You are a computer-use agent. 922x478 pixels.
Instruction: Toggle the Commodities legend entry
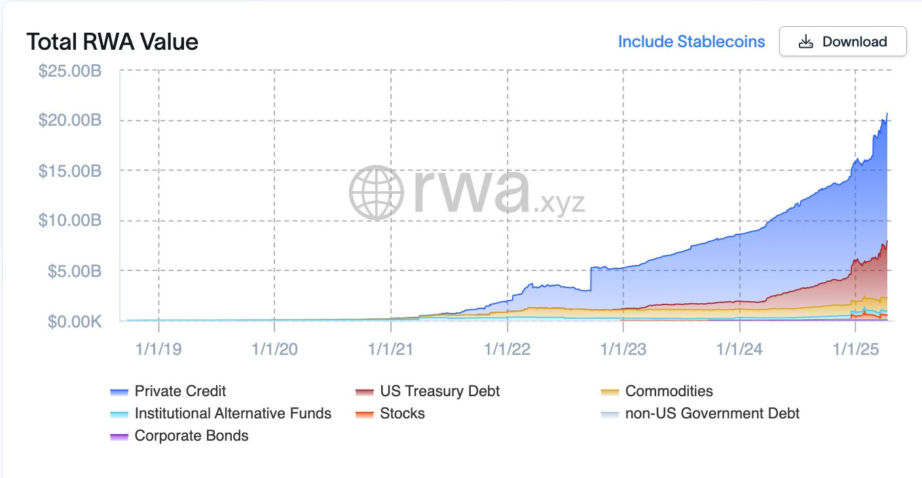tap(669, 392)
